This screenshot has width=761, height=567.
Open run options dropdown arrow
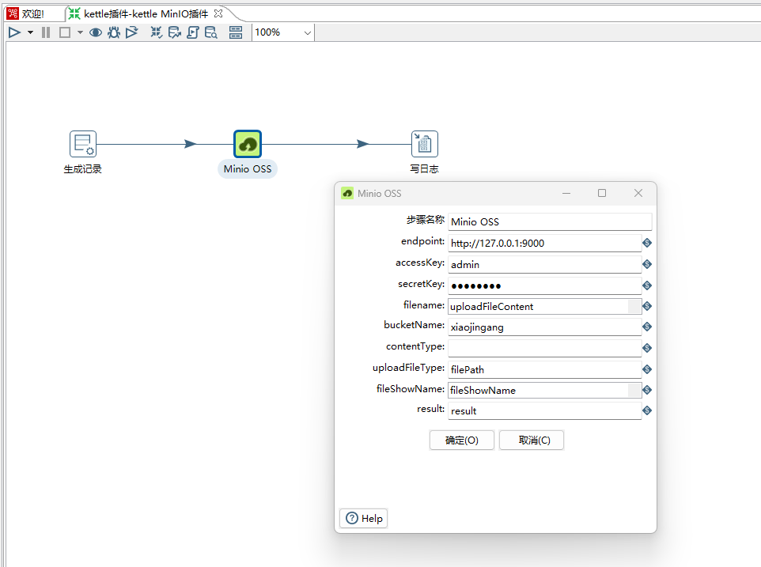pos(30,32)
